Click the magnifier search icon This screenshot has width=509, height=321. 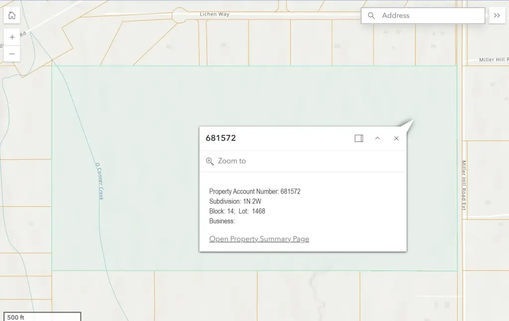371,15
